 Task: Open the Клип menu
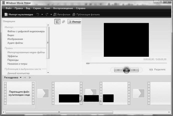pyautogui.click(x=47, y=8)
